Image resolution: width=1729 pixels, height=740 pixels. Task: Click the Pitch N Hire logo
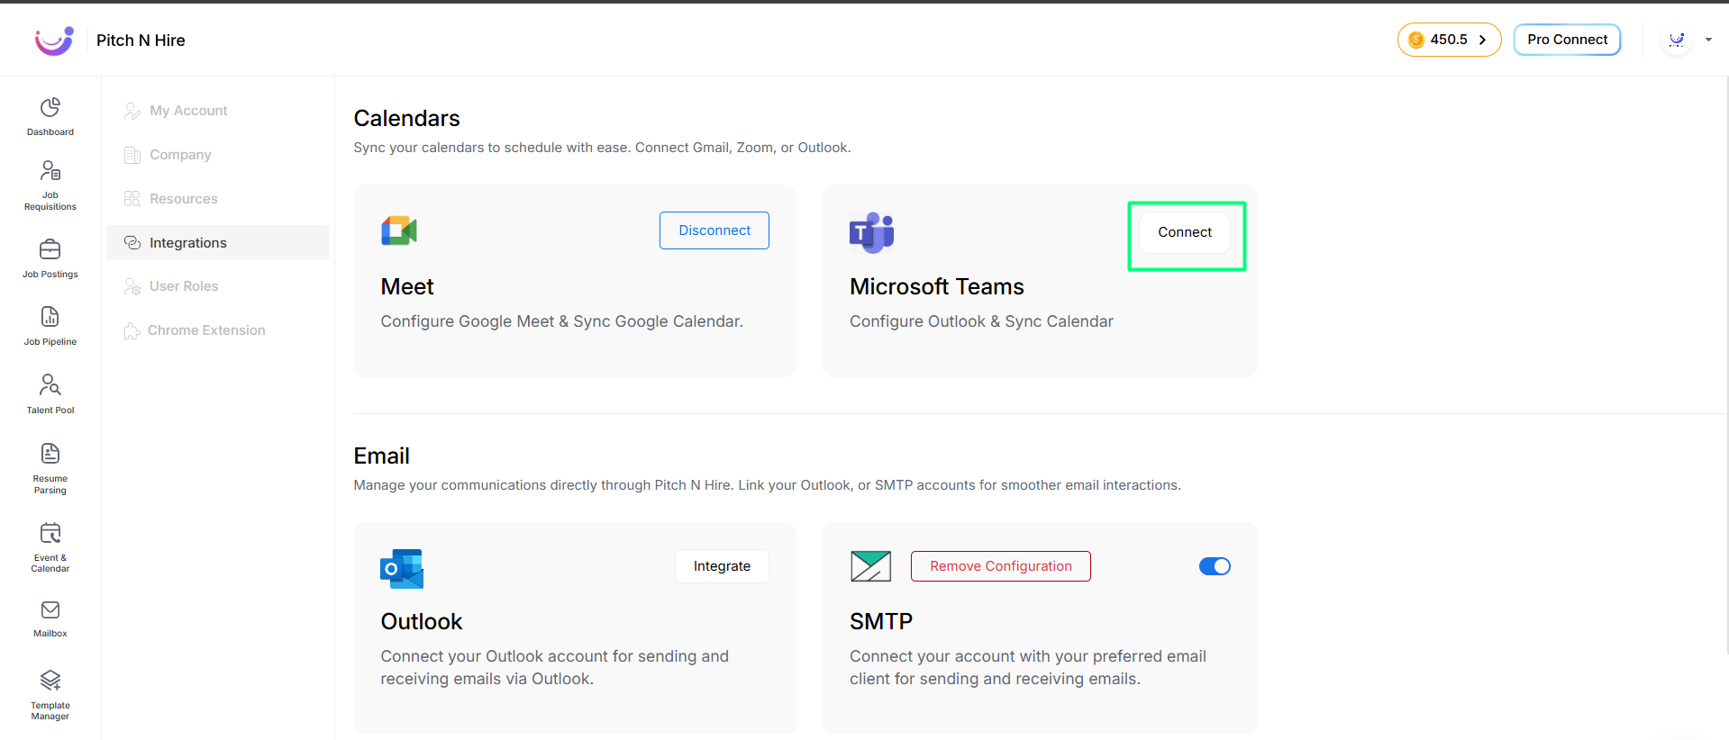click(54, 41)
